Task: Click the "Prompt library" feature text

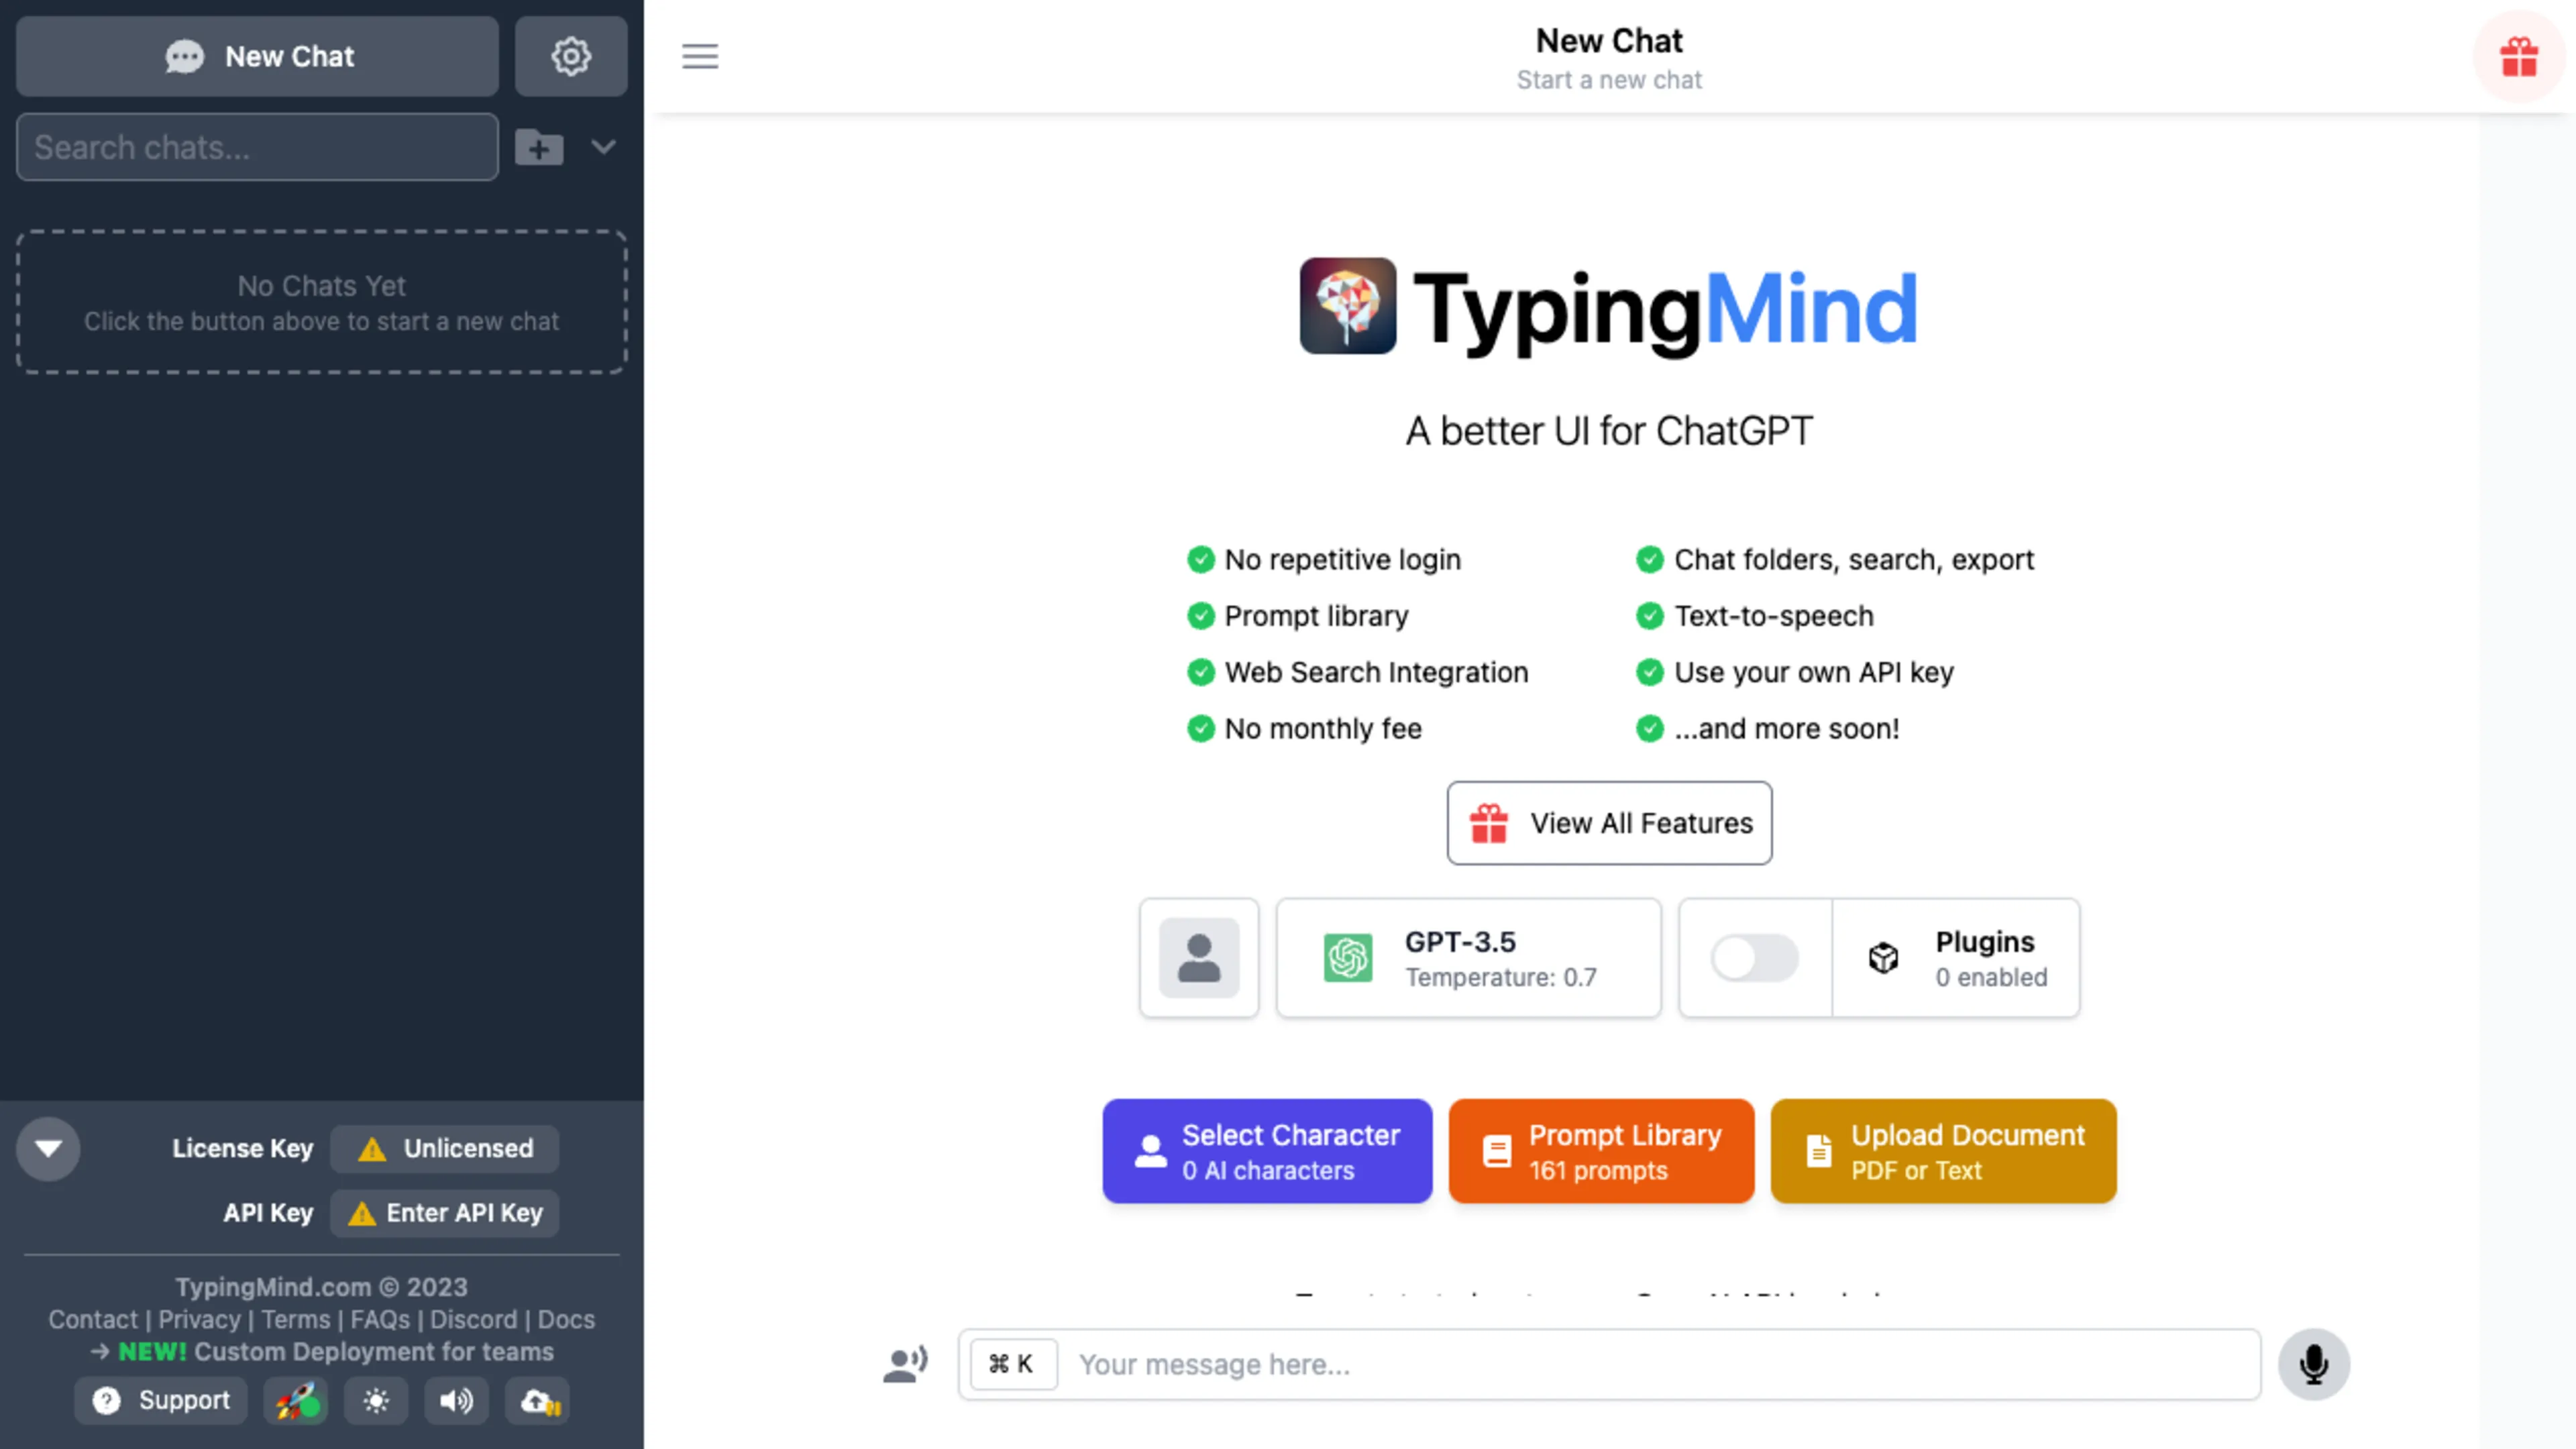Action: pyautogui.click(x=1316, y=616)
